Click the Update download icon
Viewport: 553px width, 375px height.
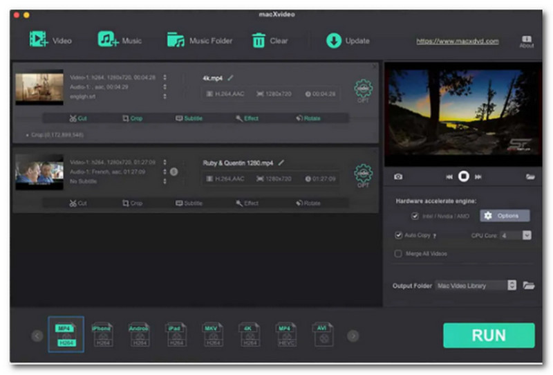(334, 40)
